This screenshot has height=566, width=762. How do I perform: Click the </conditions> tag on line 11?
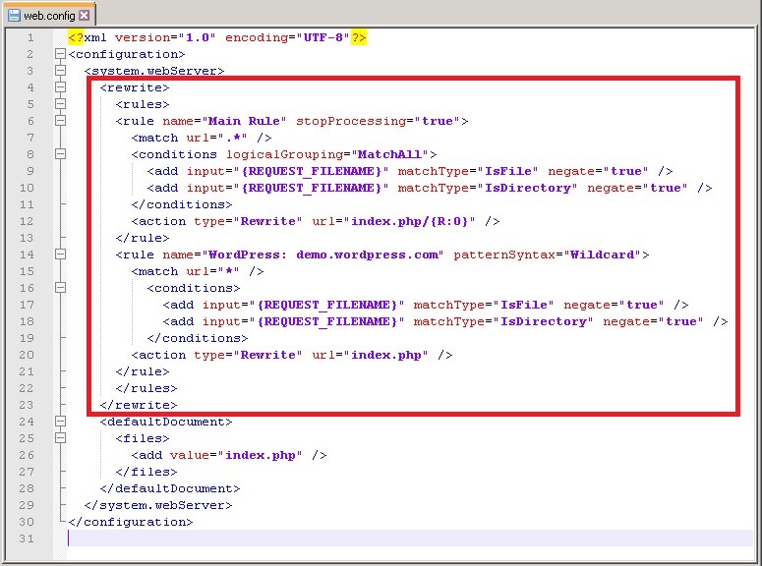click(x=182, y=204)
